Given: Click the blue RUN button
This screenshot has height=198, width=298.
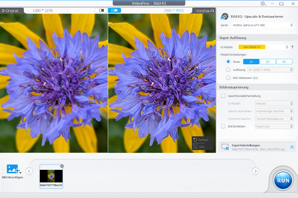Looking at the screenshot, I should pos(283,180).
